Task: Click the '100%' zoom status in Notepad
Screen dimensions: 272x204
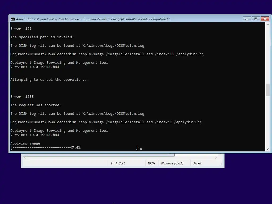Action: (151, 163)
